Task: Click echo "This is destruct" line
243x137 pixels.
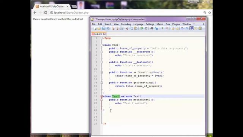Action: (133, 65)
